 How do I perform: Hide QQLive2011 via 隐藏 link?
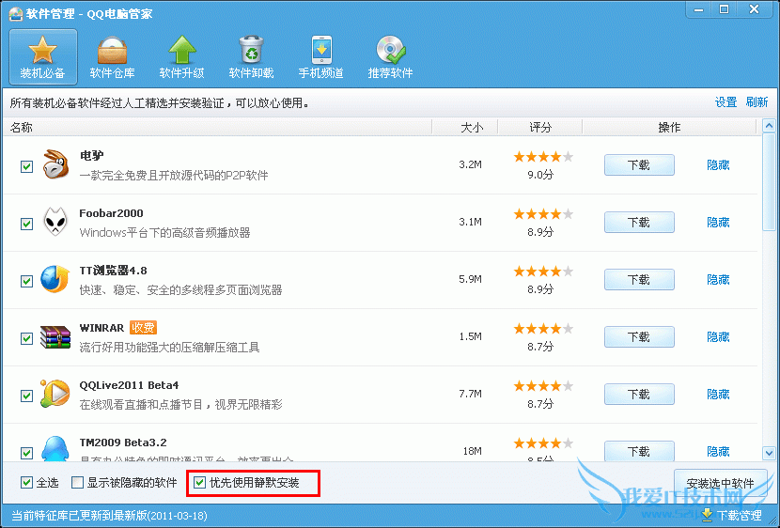click(718, 395)
